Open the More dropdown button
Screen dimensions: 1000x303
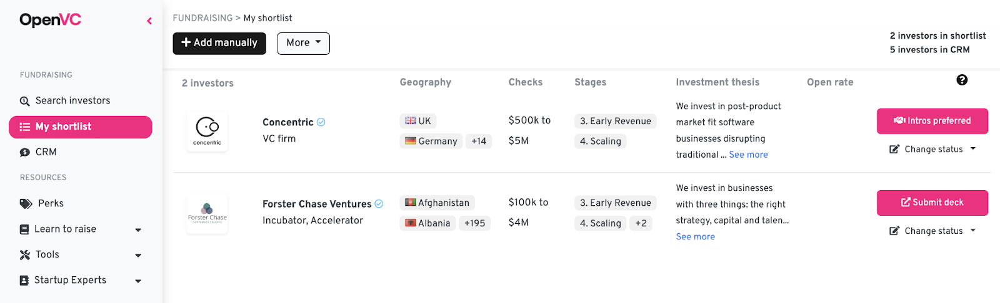pyautogui.click(x=303, y=43)
